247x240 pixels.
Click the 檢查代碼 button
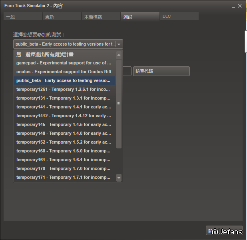tap(161, 71)
